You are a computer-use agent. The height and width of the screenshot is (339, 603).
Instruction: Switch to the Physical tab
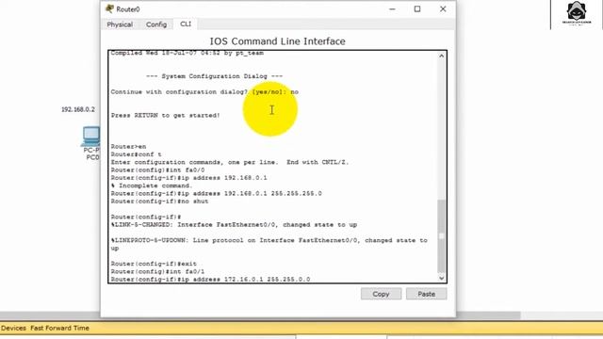pos(120,24)
